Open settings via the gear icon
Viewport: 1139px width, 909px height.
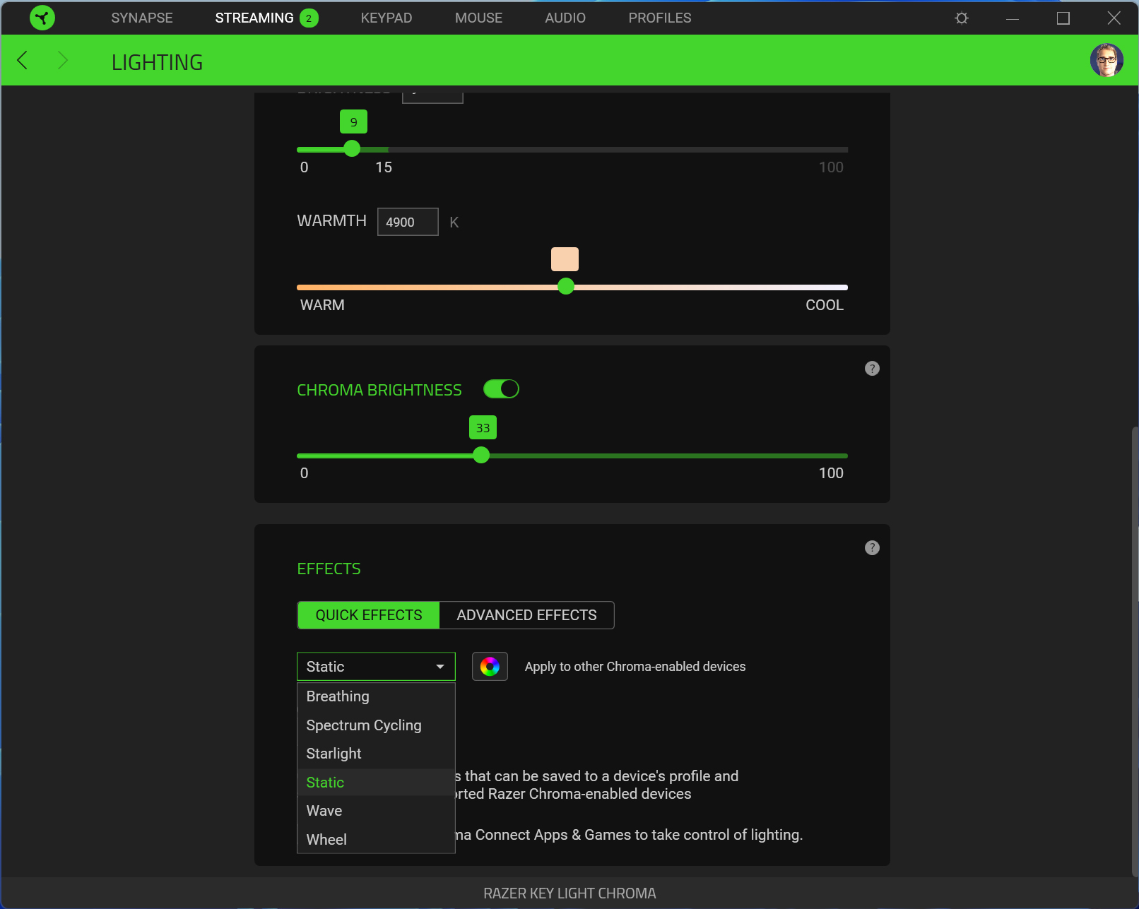point(961,18)
